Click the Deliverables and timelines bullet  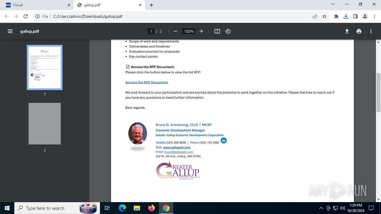[150, 46]
